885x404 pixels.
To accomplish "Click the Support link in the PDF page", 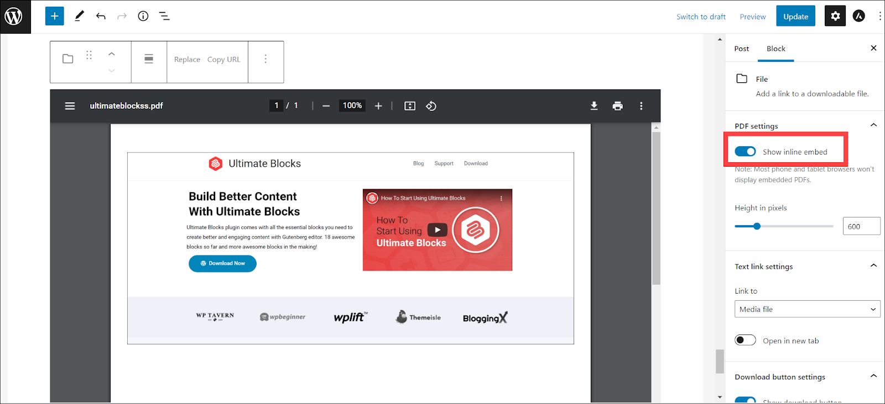I will 444,163.
